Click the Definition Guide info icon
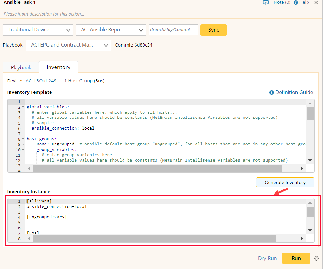Screen dimensions: 325x269 pos(271,93)
